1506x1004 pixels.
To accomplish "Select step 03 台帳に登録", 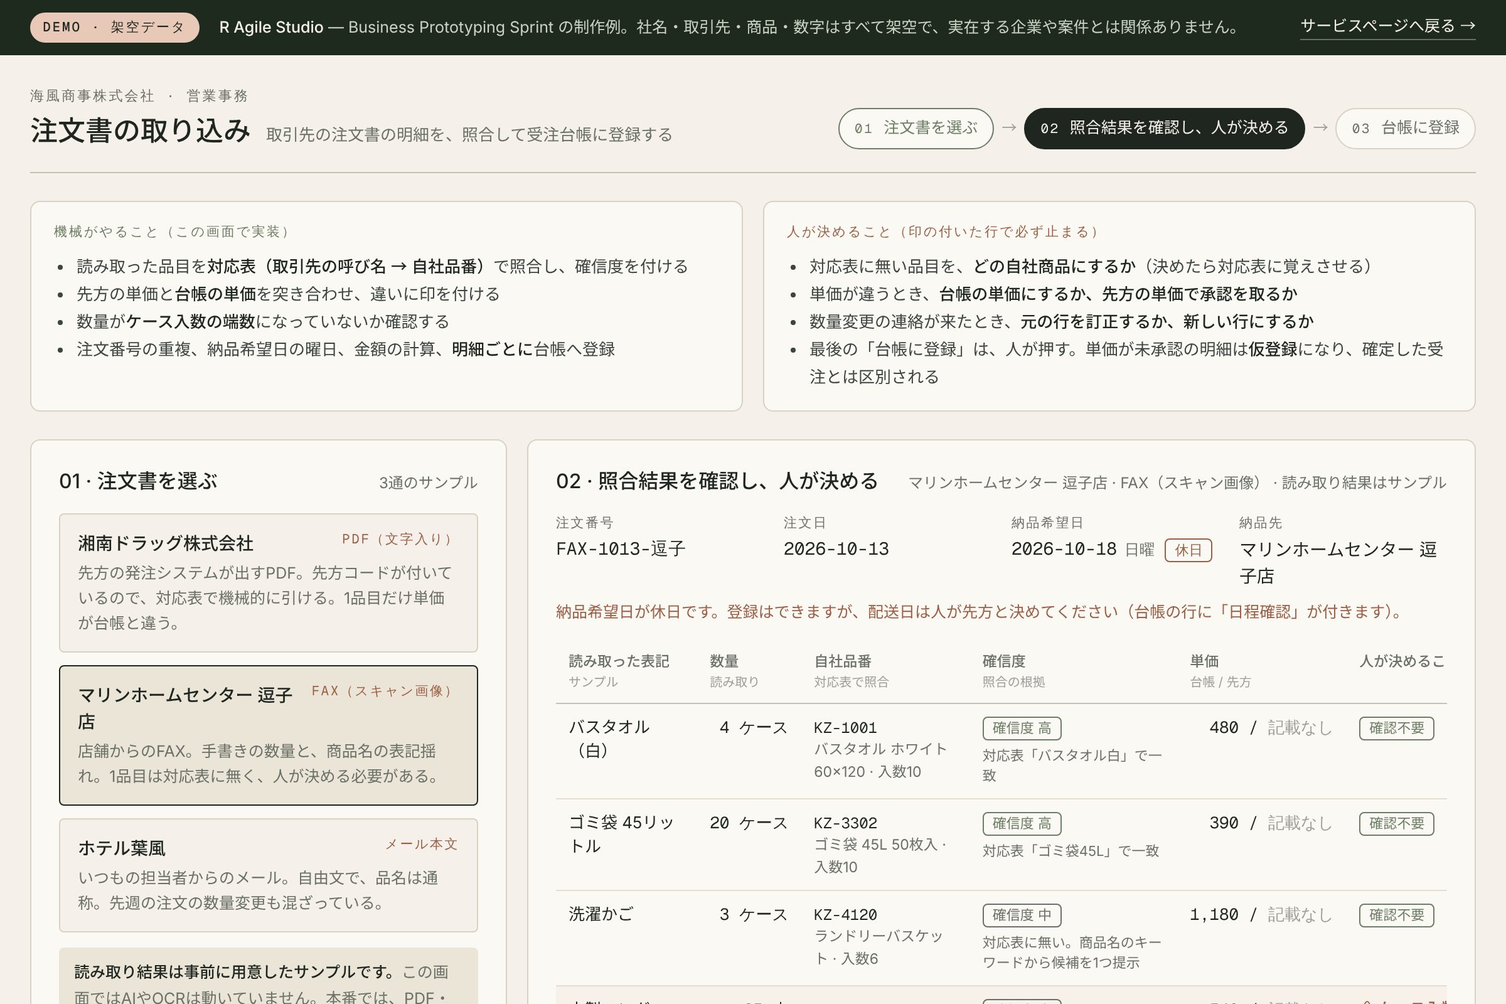I will 1406,128.
